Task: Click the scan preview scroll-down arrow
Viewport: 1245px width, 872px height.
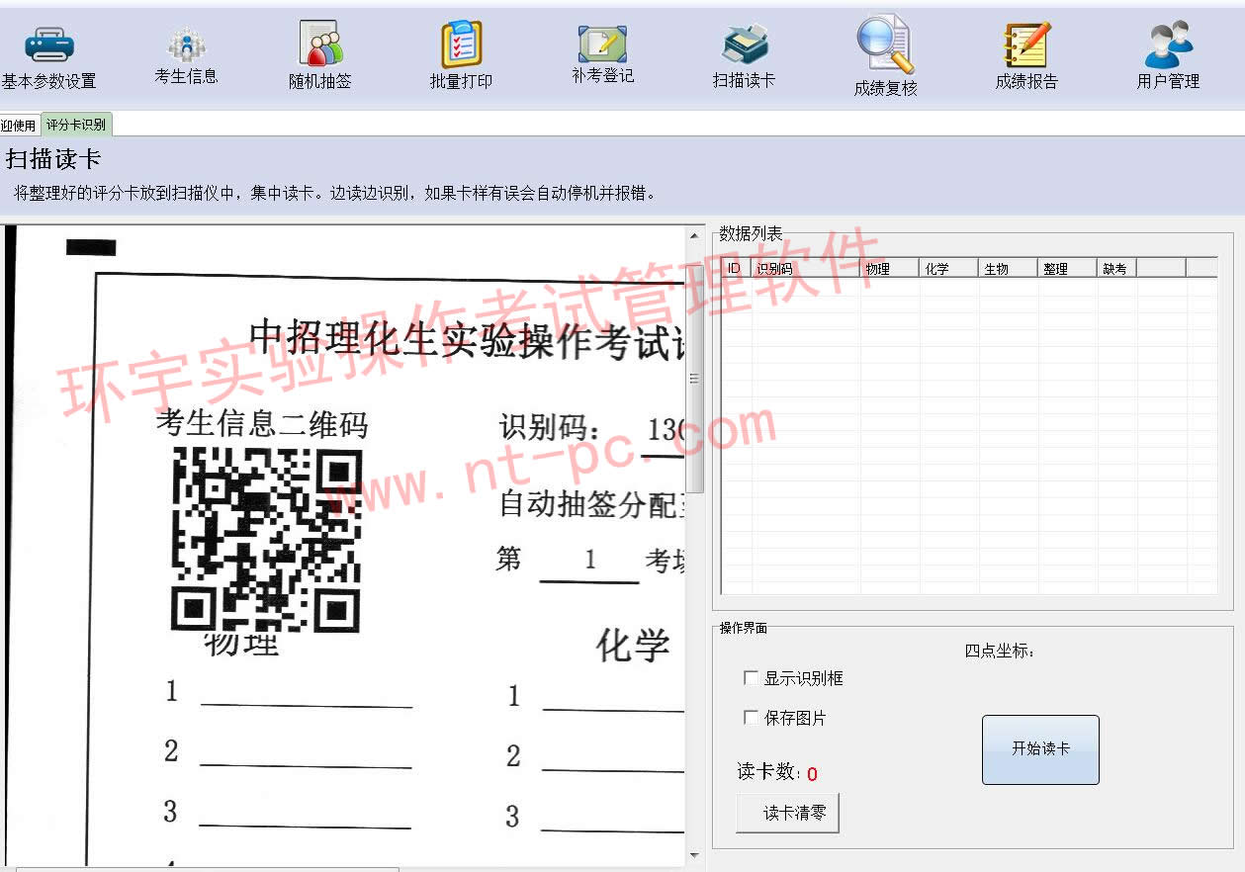Action: 694,855
